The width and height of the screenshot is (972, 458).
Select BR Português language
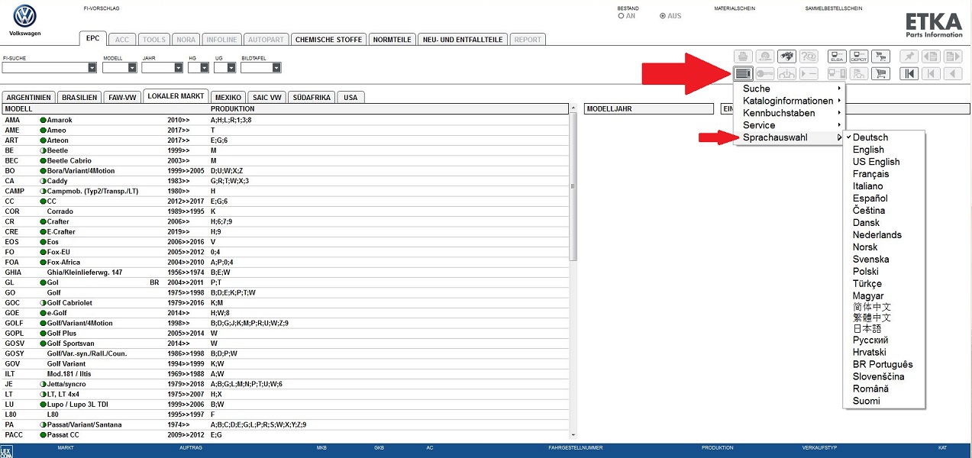pos(883,365)
